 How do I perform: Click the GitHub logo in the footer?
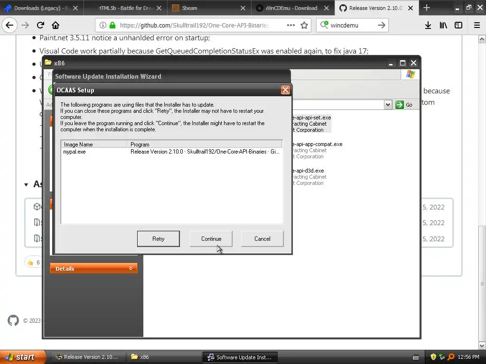click(x=13, y=320)
